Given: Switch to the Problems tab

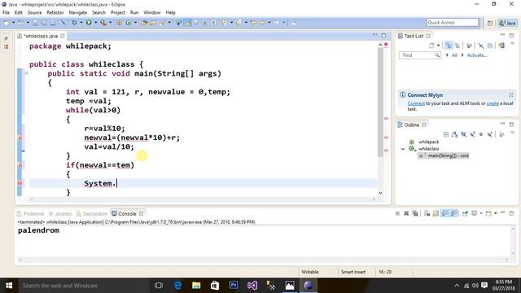Looking at the screenshot, I should [x=30, y=213].
